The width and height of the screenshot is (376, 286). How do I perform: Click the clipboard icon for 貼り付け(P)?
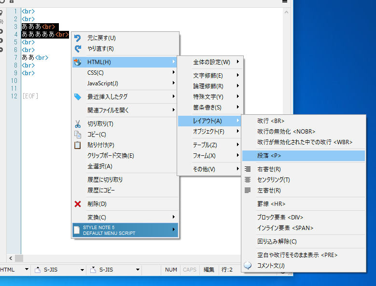pos(77,145)
